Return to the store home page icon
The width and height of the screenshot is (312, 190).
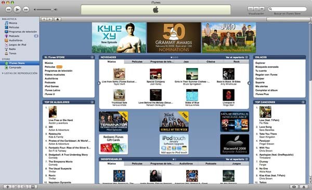pos(58,19)
